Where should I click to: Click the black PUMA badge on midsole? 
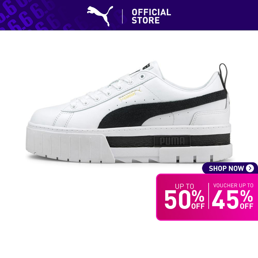pos(172,141)
